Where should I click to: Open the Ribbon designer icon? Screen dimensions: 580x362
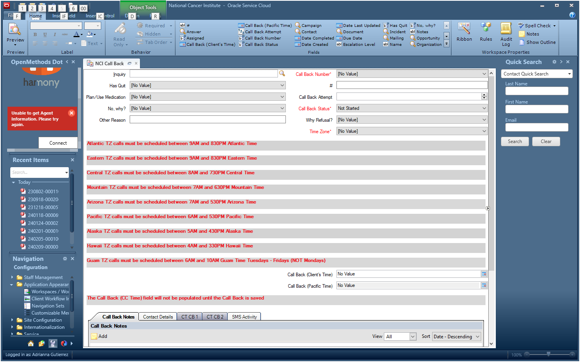click(464, 32)
